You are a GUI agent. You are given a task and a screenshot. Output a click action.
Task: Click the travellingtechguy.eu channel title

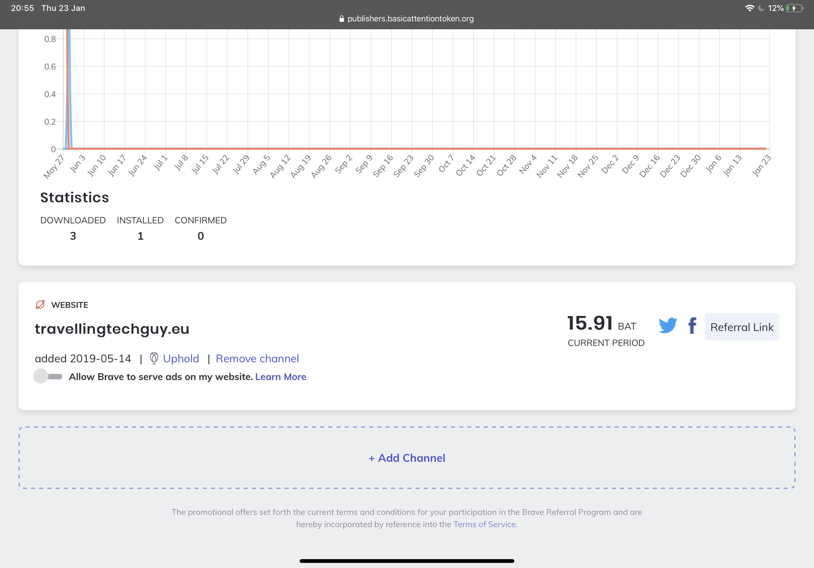coord(112,329)
